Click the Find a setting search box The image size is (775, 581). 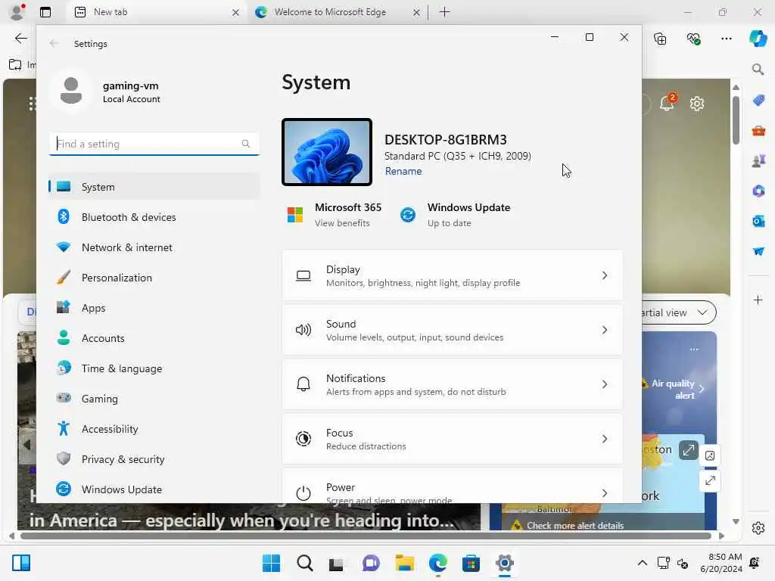pos(154,144)
